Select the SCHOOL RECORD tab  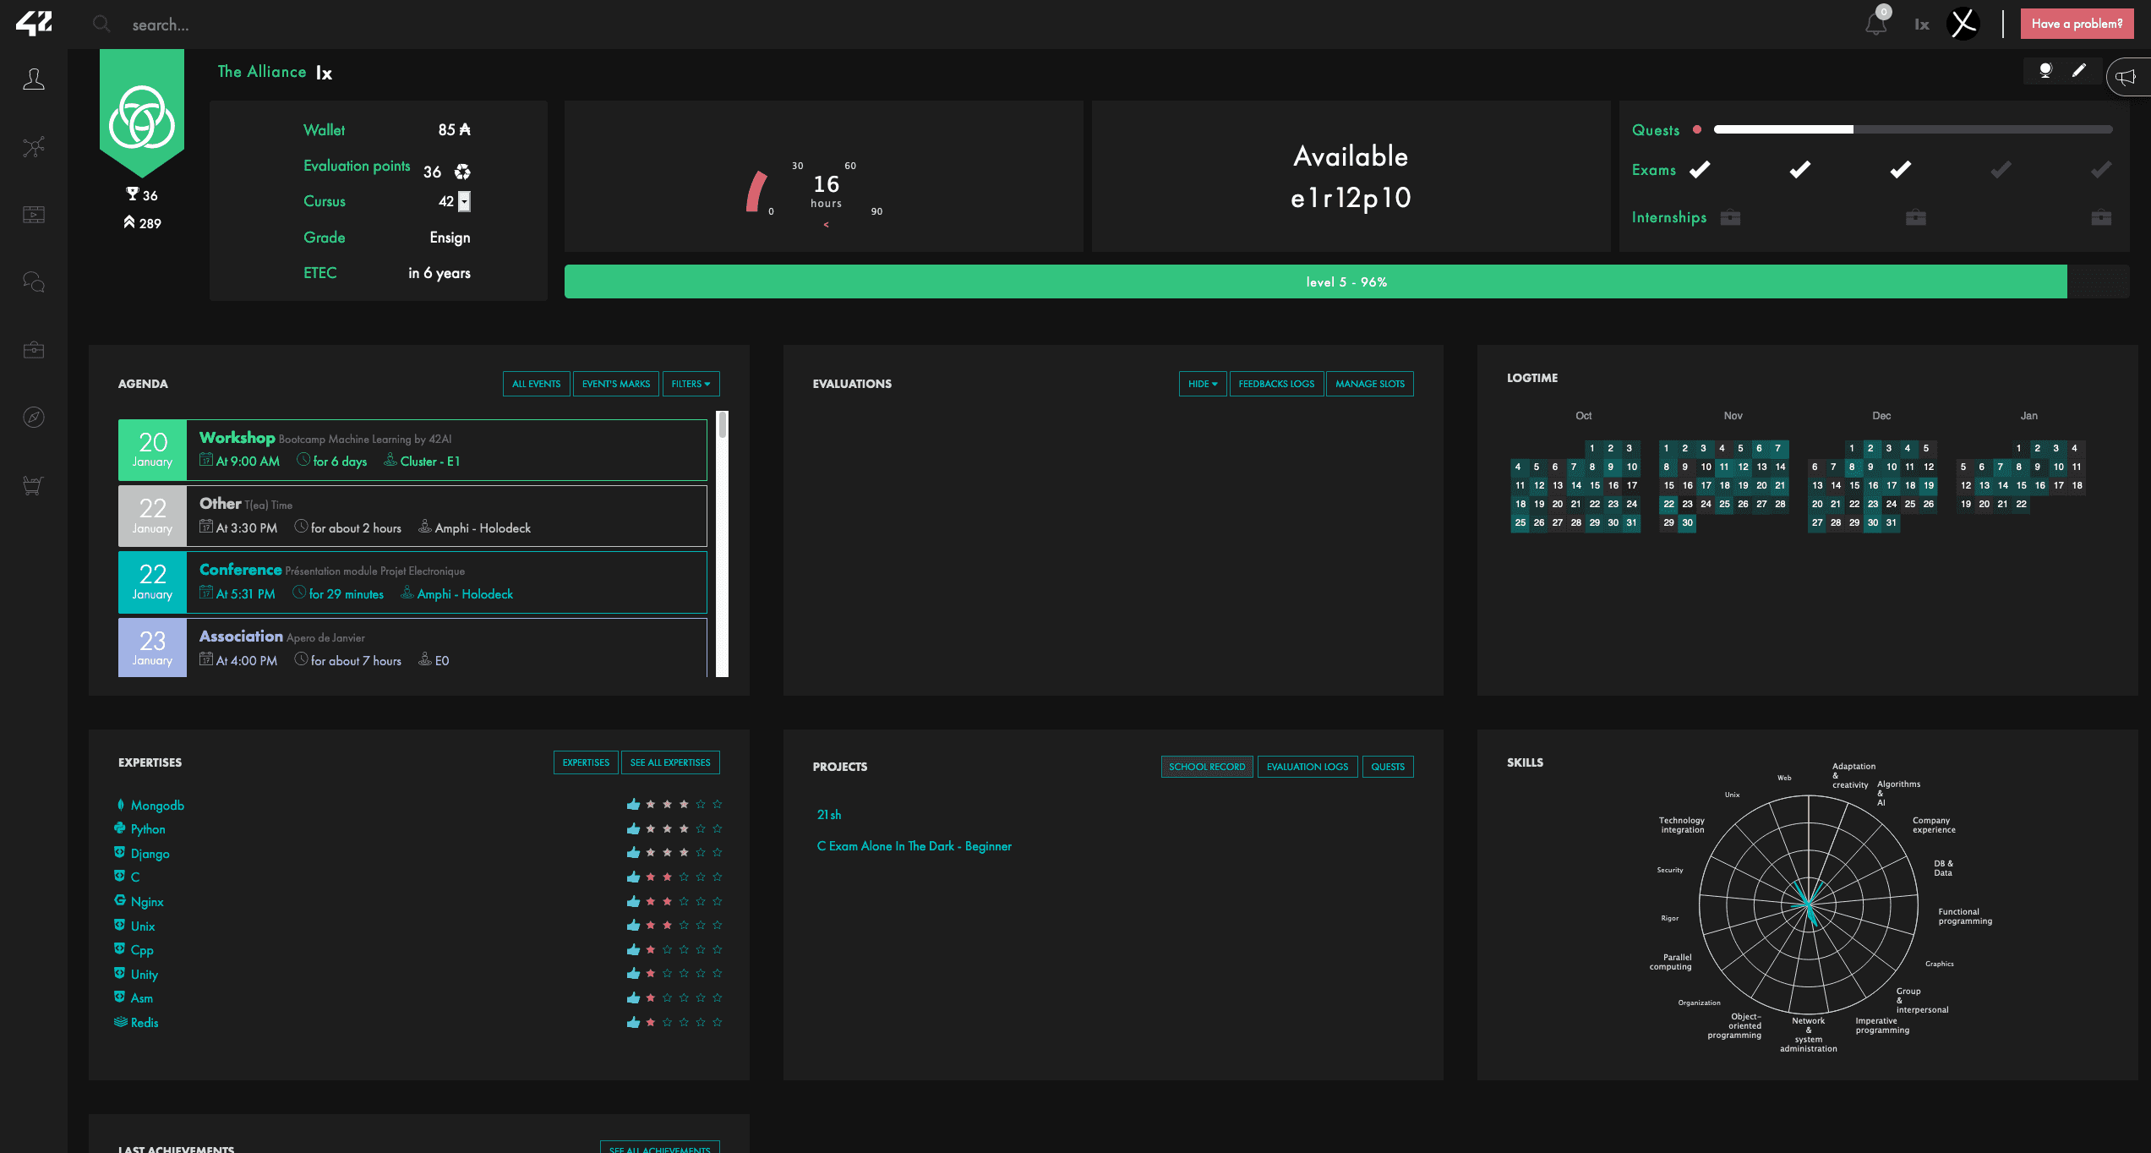1206,767
